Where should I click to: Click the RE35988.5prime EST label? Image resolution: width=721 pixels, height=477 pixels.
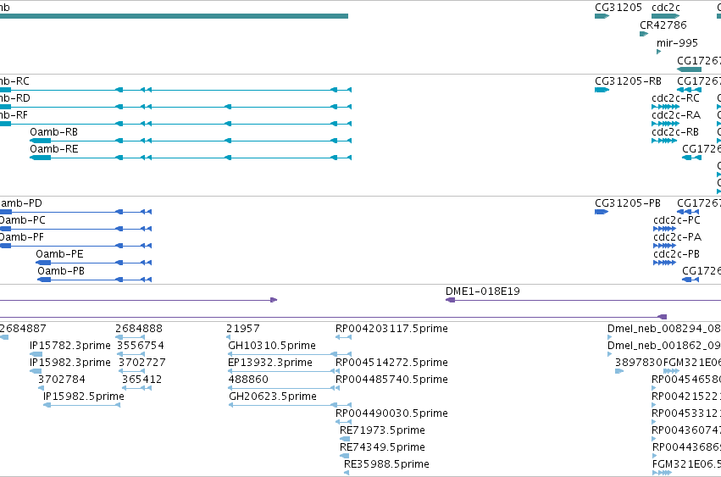386,464
